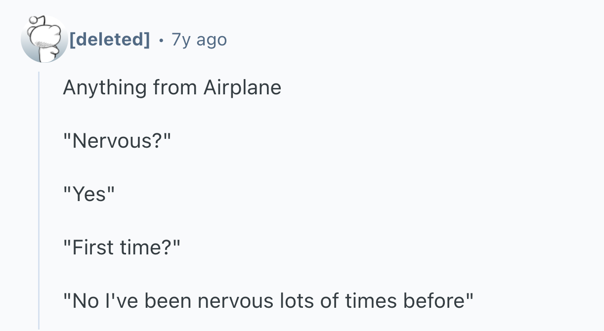Viewport: 604px width, 331px height.
Task: Open the [deleted] username link
Action: 109,40
